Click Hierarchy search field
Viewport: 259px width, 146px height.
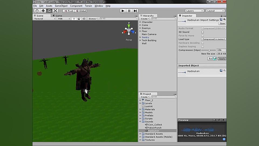pos(163,19)
